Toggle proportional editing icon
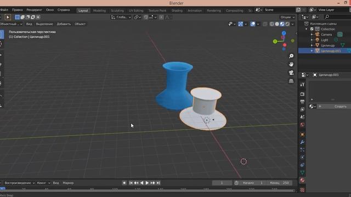The height and width of the screenshot is (197, 351). pos(161,17)
